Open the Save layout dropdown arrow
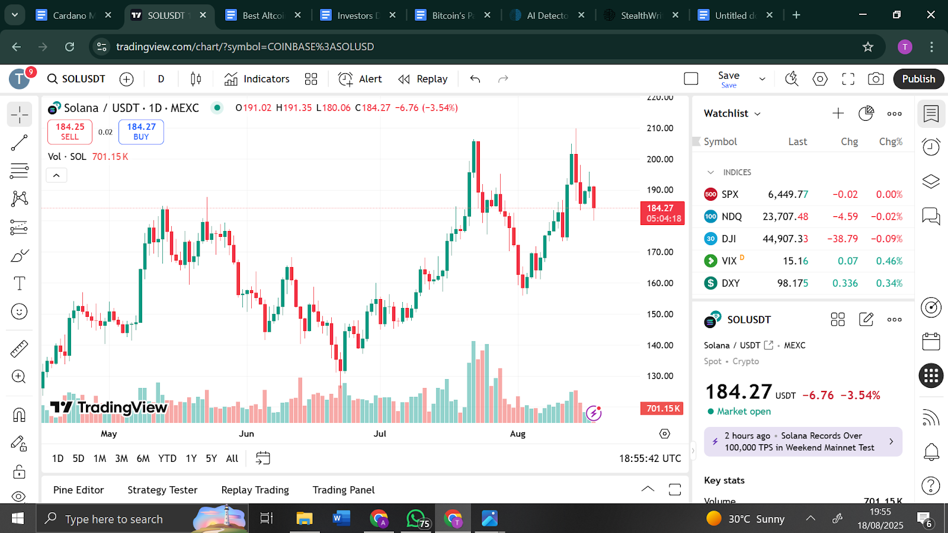The image size is (948, 533). [762, 79]
